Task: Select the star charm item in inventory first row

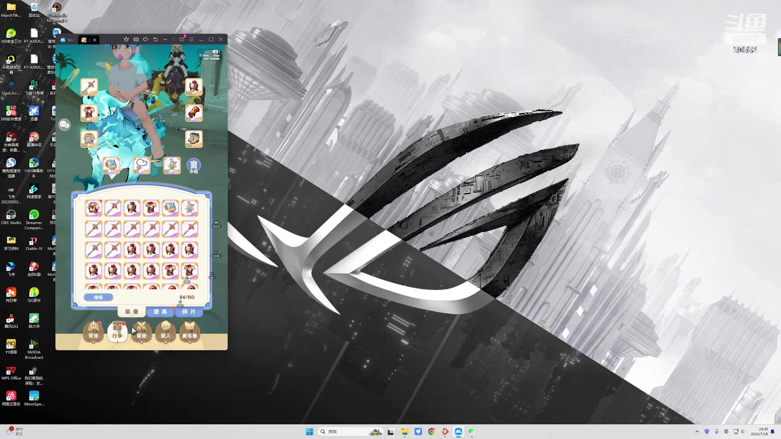Action: (x=190, y=208)
